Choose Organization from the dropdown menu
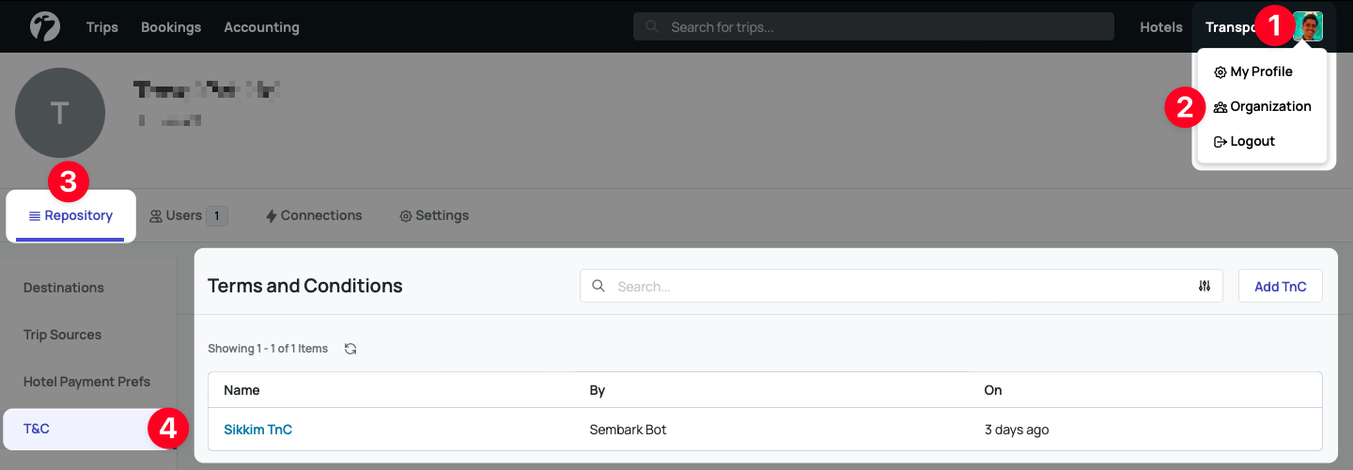 (x=1261, y=106)
